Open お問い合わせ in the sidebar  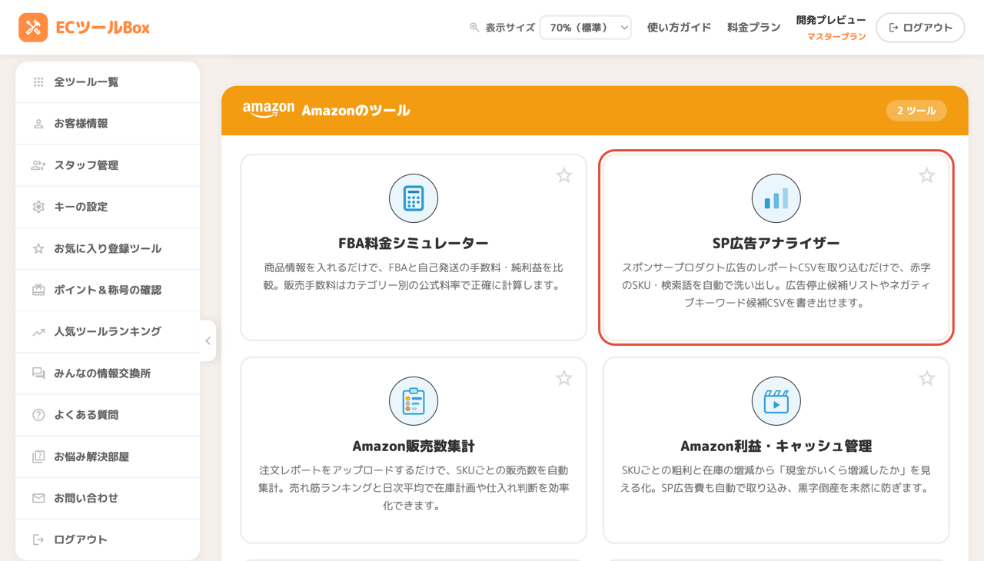[108, 498]
